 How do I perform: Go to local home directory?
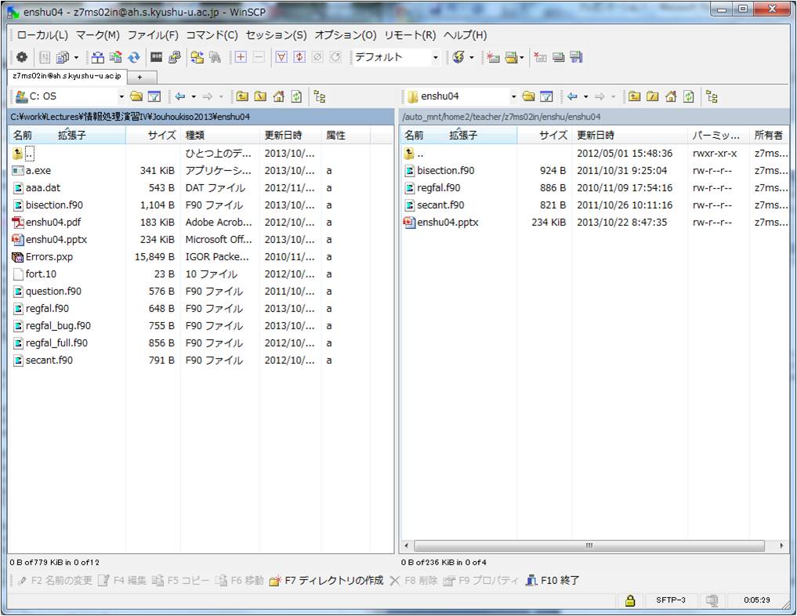279,96
